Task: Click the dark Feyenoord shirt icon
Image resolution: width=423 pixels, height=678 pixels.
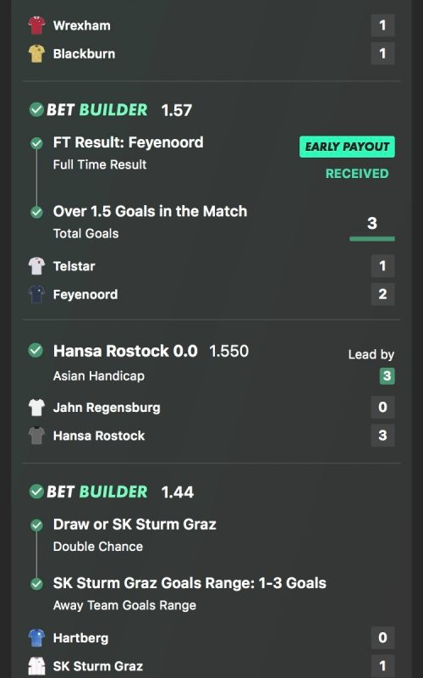Action: (36, 294)
